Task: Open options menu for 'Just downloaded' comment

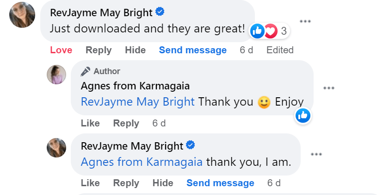Action: tap(305, 21)
